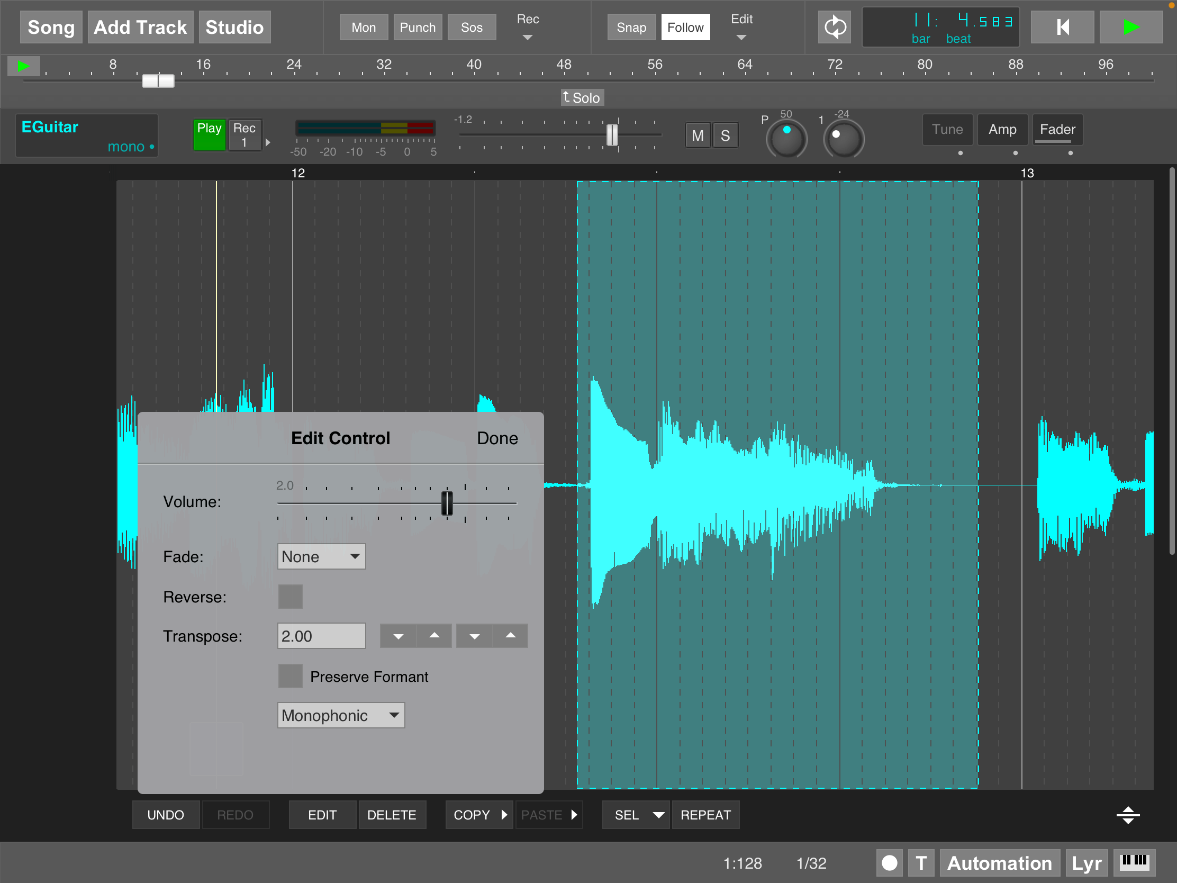Start playback with the green play button

click(x=1131, y=27)
